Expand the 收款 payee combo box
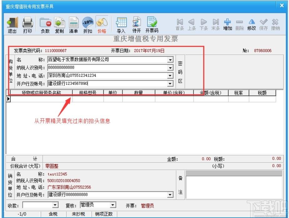Screen dimensions: 289x218 (x=55, y=205)
